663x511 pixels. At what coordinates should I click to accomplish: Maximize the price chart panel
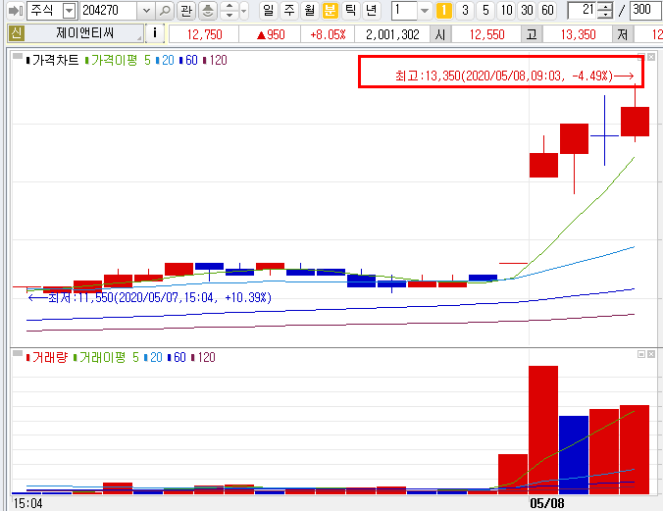pyautogui.click(x=641, y=57)
